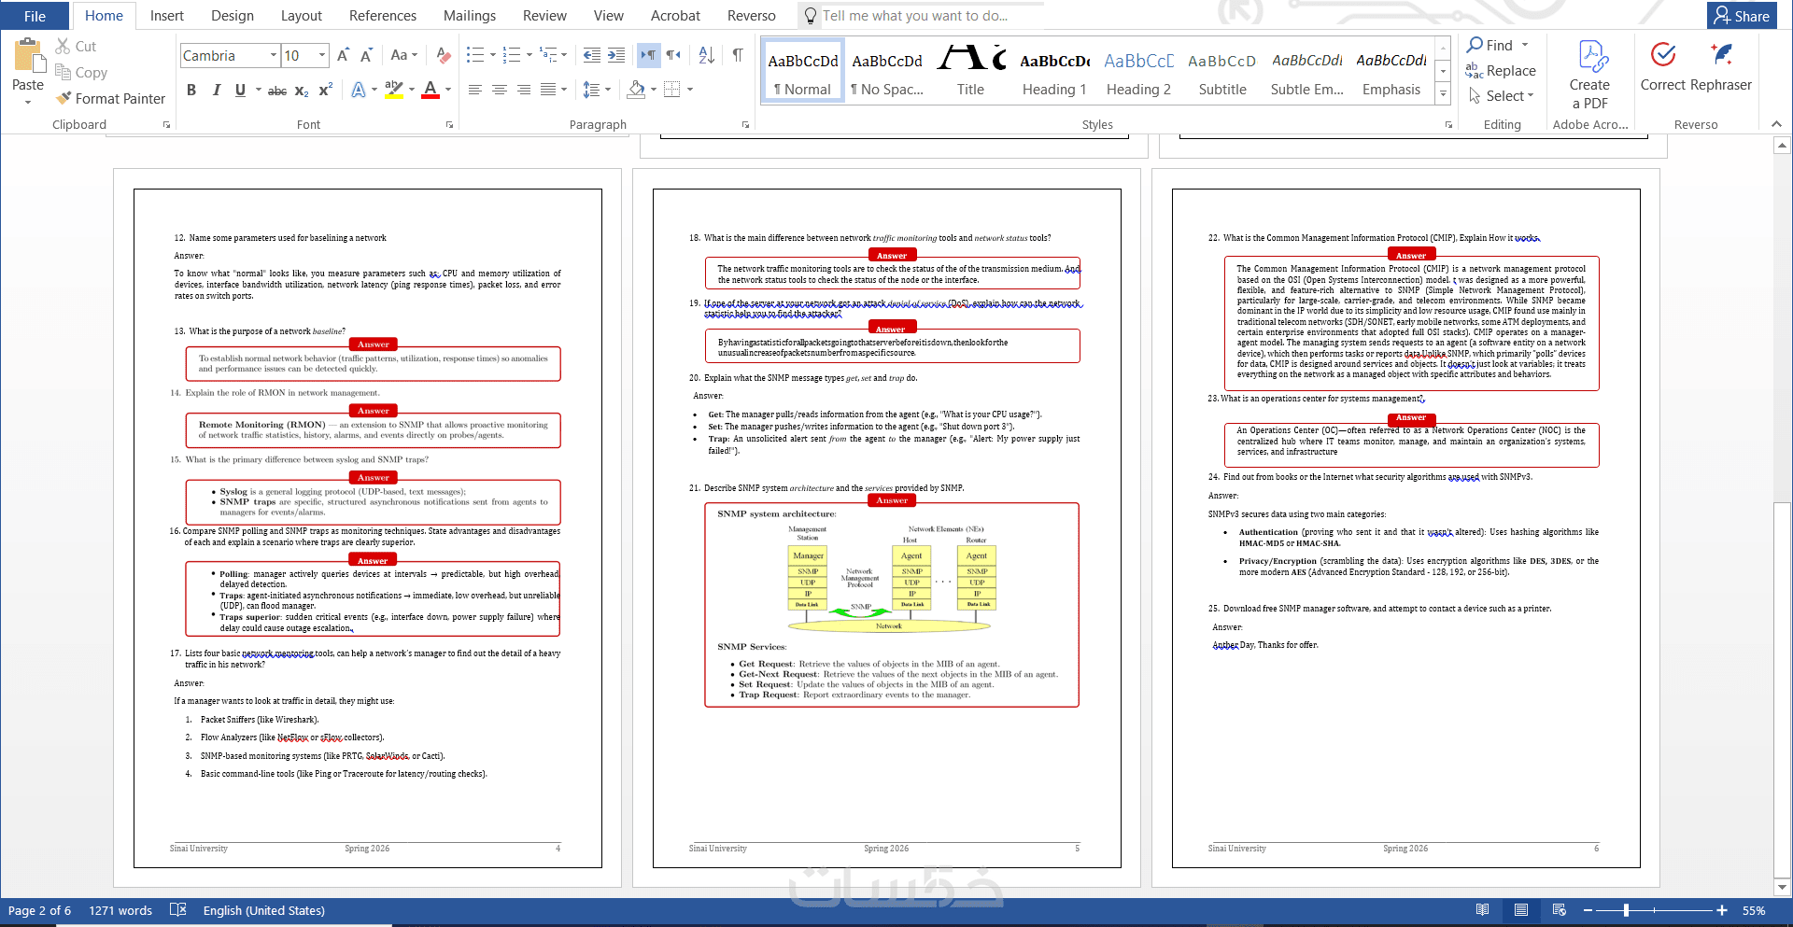The height and width of the screenshot is (927, 1793).
Task: Switch to the Design tab
Action: pyautogui.click(x=233, y=16)
